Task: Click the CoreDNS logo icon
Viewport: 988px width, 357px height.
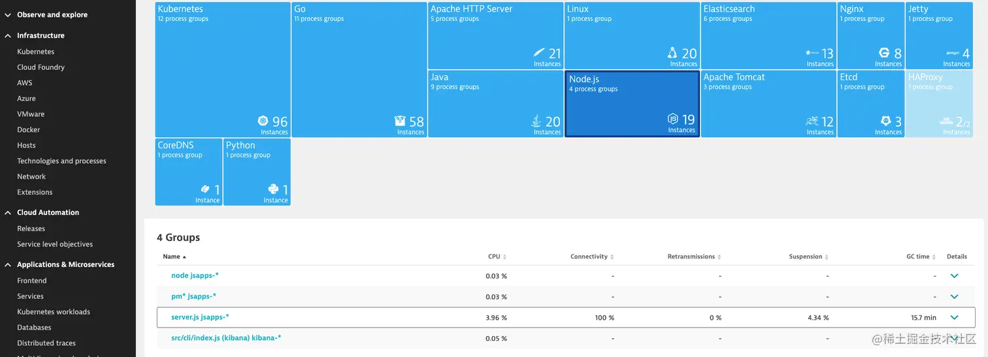Action: click(x=206, y=189)
